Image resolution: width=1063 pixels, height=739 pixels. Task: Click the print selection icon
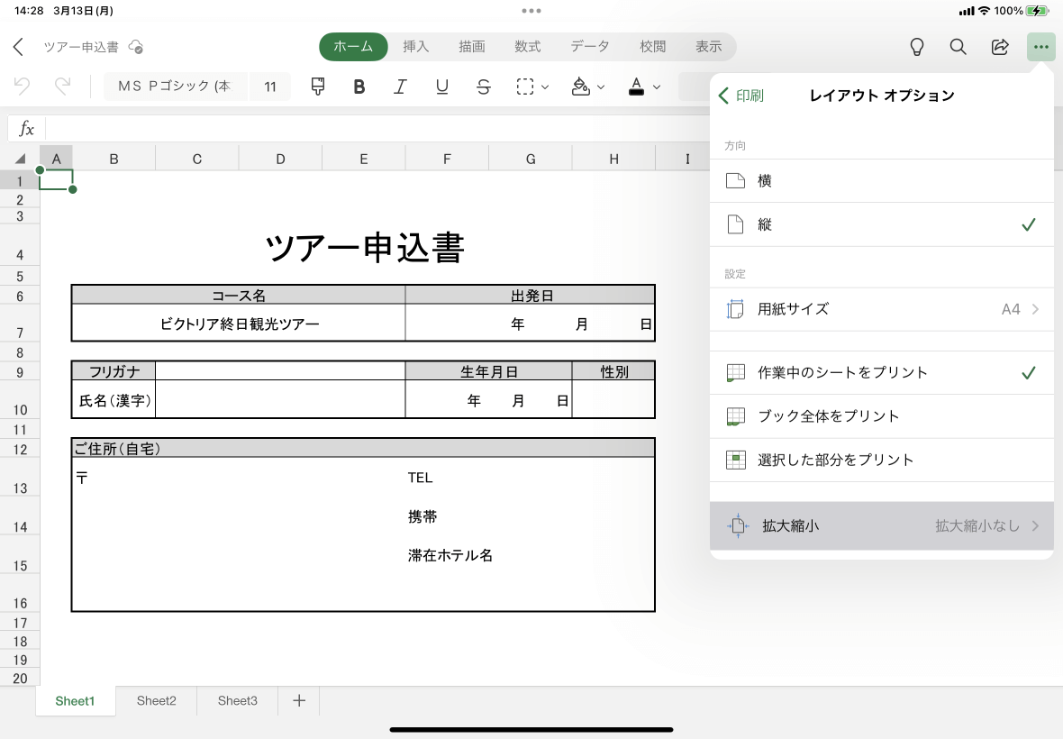point(736,460)
